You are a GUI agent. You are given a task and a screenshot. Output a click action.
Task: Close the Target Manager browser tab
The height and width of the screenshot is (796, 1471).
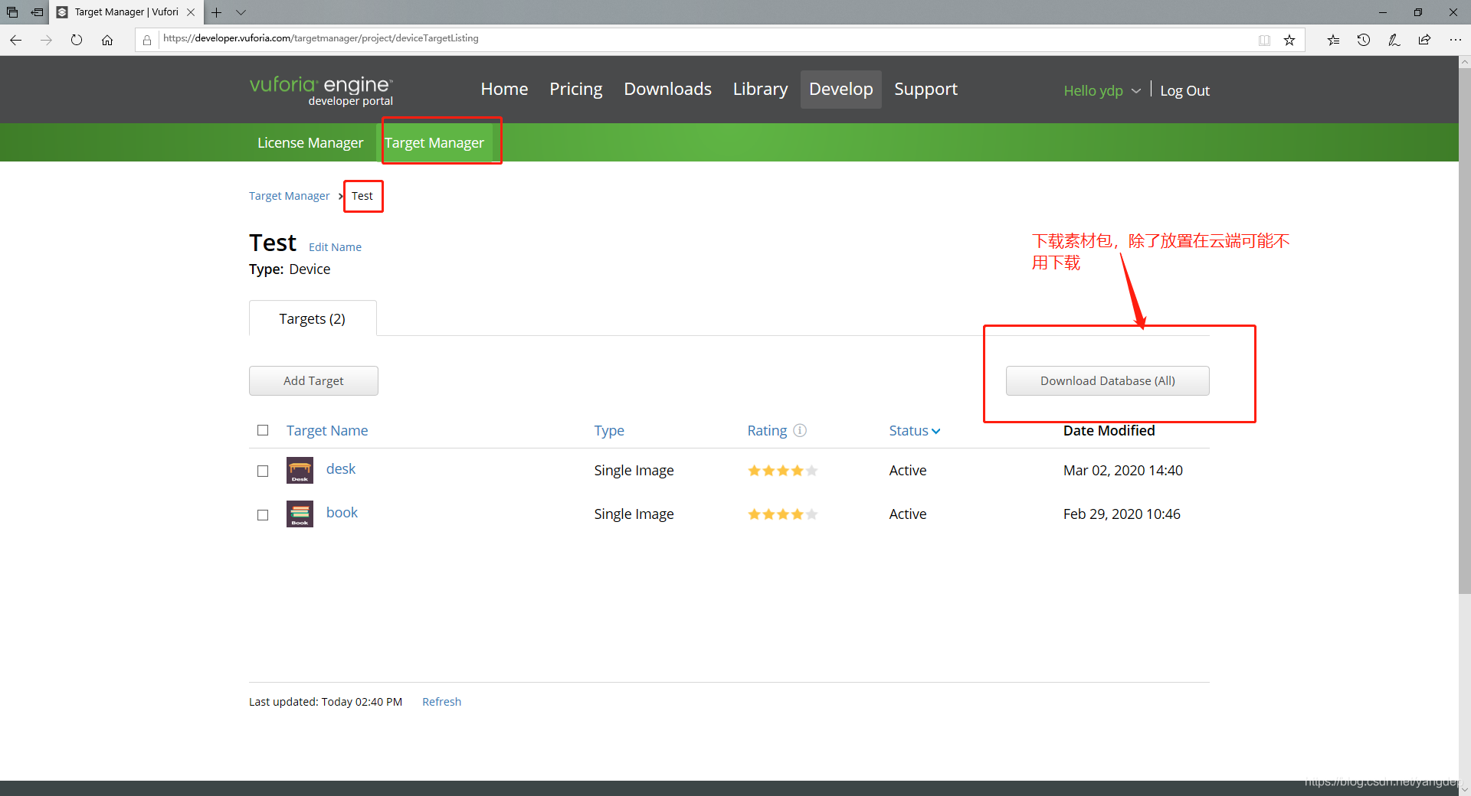191,12
